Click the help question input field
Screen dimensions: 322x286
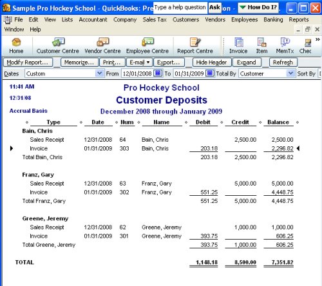(180, 7)
